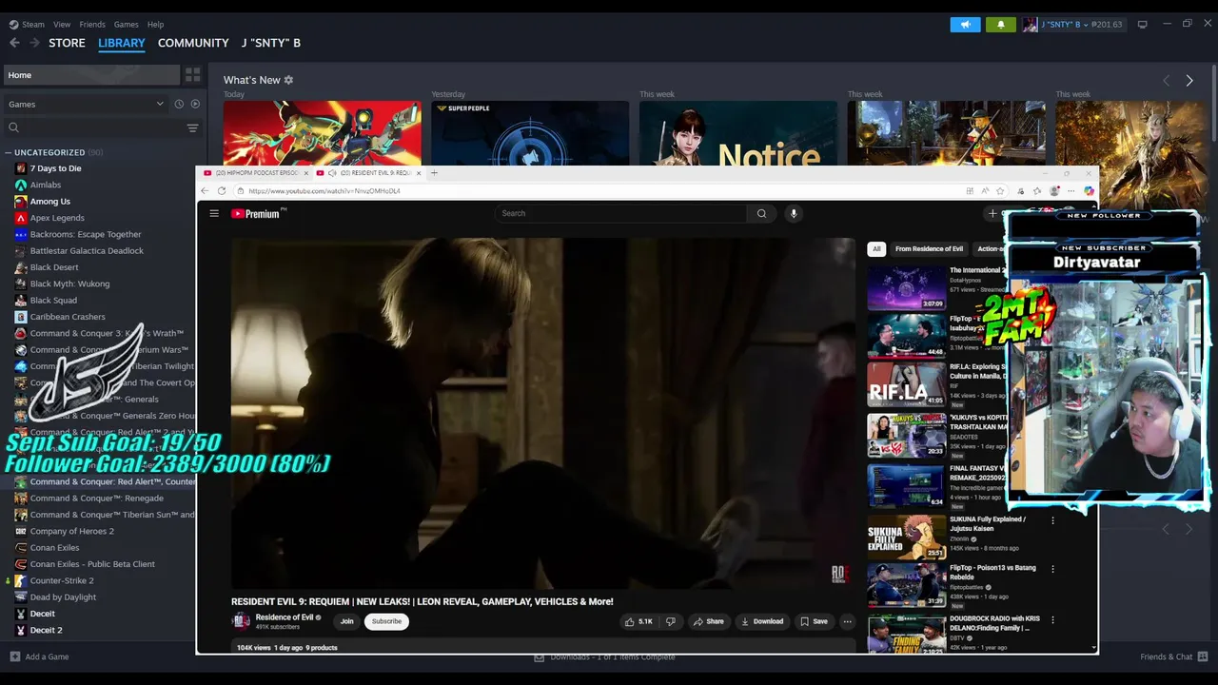Open the YouTube hamburger guide menu
The image size is (1218, 685).
click(x=214, y=214)
